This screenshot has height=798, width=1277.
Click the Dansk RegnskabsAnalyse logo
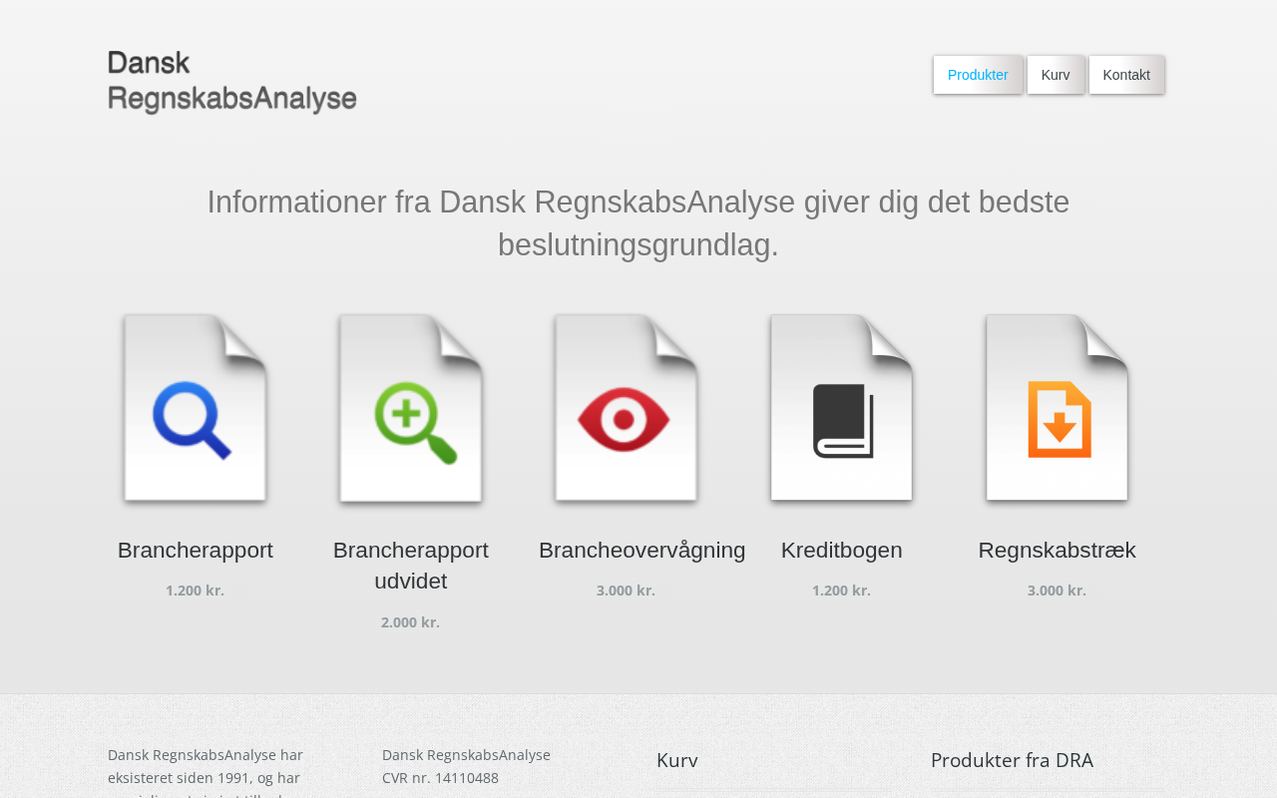pos(232,82)
